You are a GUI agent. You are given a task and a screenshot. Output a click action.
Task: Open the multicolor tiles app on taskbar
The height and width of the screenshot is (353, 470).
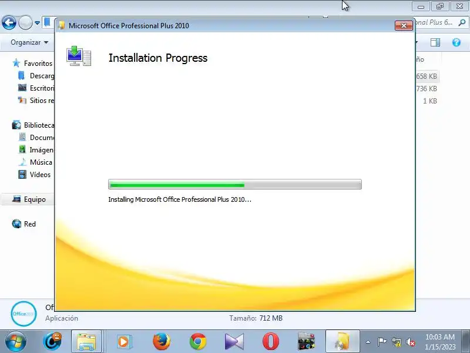point(306,342)
